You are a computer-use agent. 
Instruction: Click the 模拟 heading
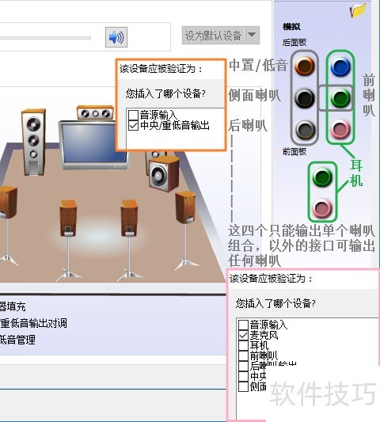(x=291, y=26)
